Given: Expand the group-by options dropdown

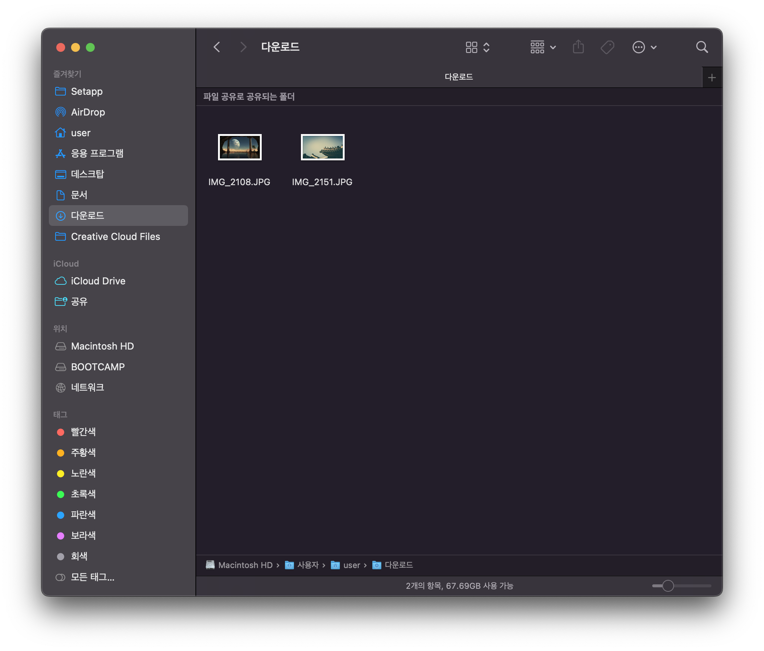Looking at the screenshot, I should (543, 47).
